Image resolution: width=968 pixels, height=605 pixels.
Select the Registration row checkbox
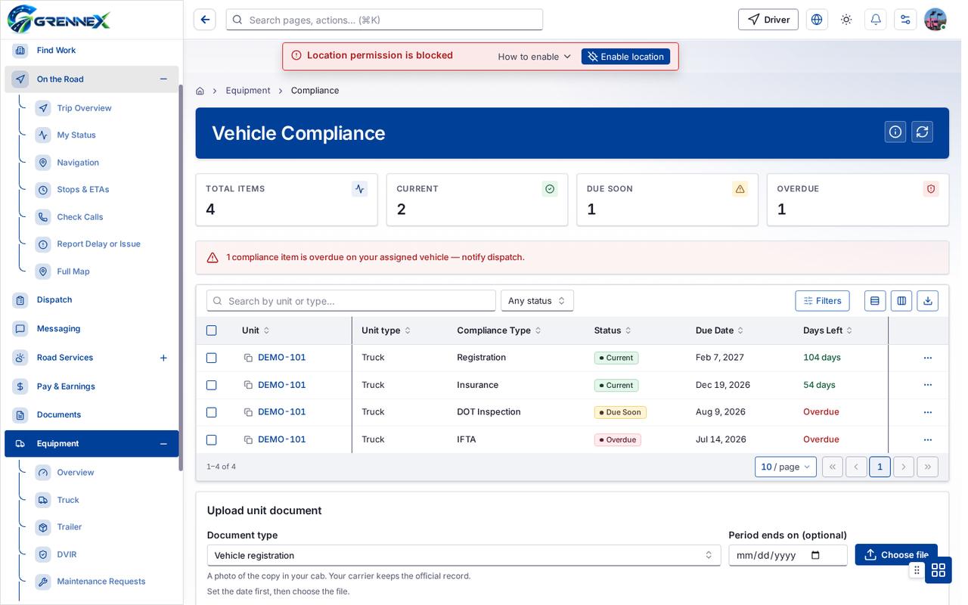212,358
